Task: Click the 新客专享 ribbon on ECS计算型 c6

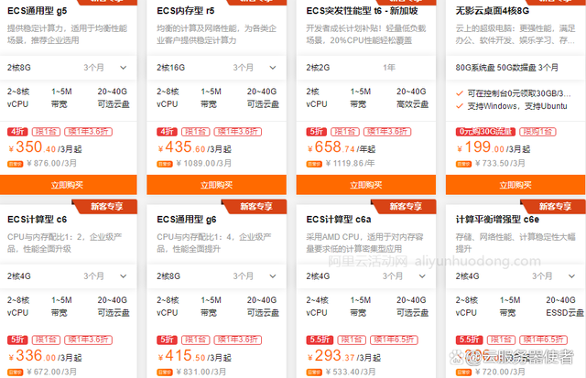Action: point(106,206)
